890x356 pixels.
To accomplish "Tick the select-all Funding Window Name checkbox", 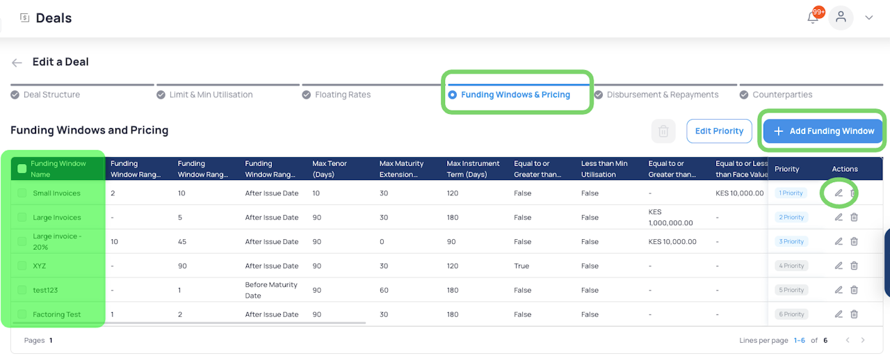I will point(22,169).
